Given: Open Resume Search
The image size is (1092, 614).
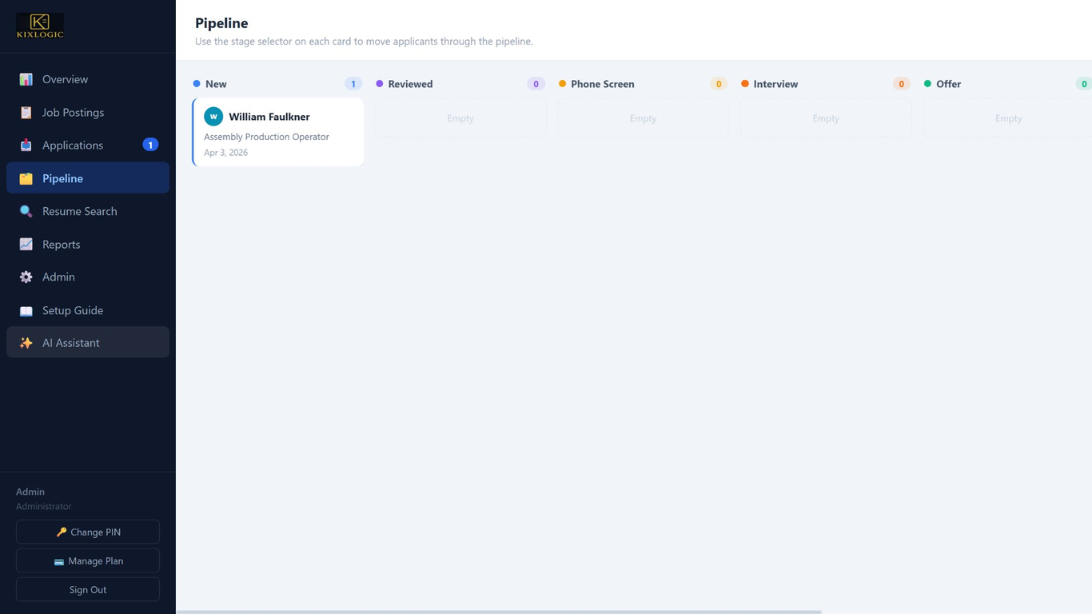Looking at the screenshot, I should pyautogui.click(x=88, y=211).
